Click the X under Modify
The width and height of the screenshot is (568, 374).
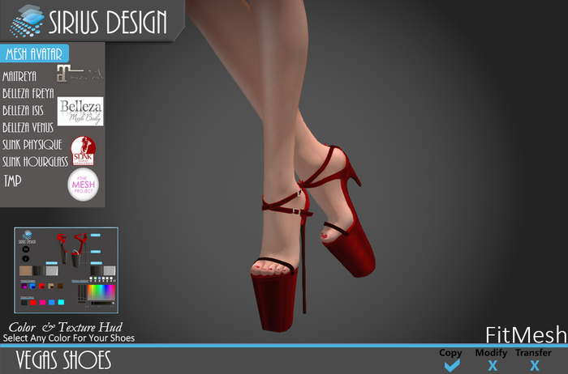[493, 366]
